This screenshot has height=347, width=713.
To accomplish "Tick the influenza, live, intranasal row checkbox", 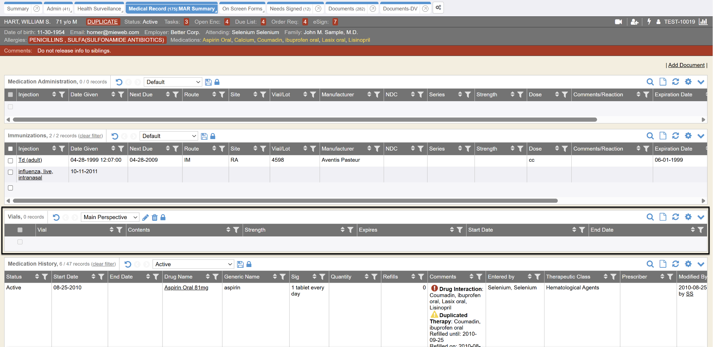I will point(10,172).
